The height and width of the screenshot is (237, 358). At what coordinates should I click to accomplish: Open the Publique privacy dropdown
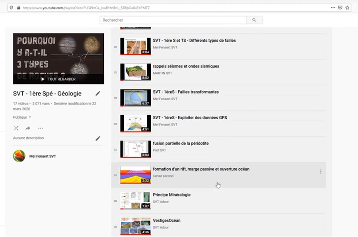[22, 117]
